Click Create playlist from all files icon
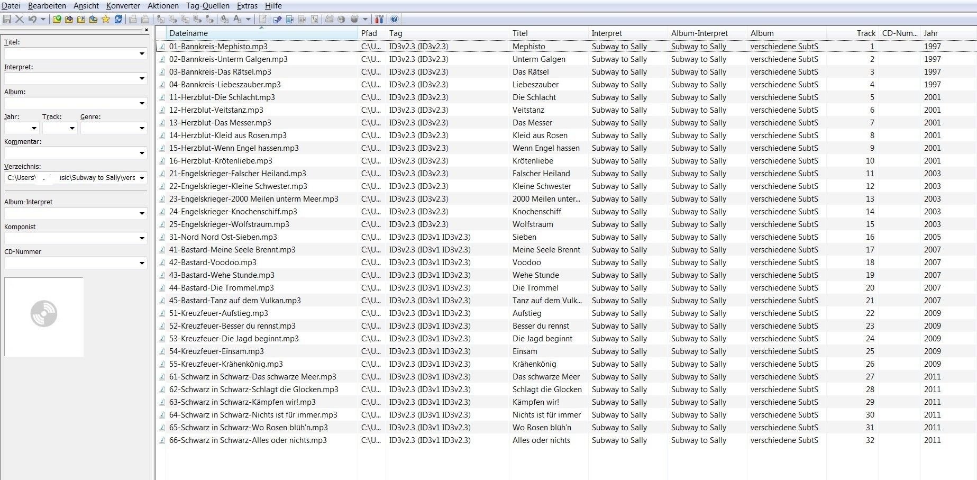 click(289, 19)
